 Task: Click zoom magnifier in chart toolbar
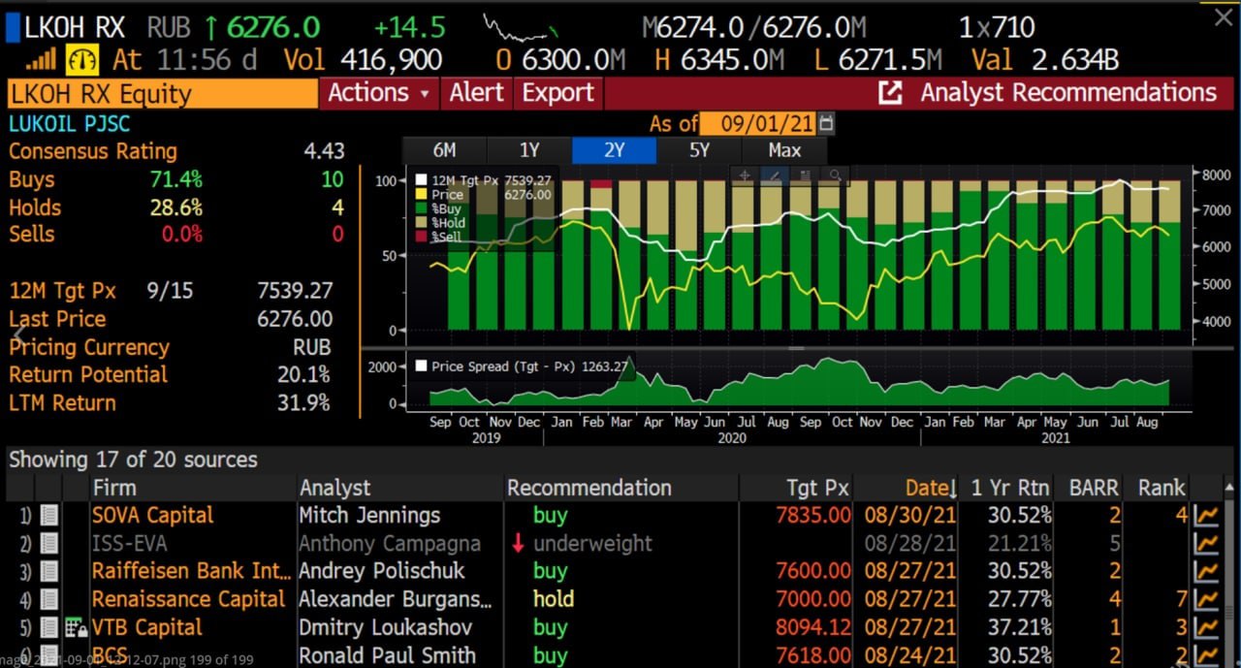pyautogui.click(x=834, y=175)
